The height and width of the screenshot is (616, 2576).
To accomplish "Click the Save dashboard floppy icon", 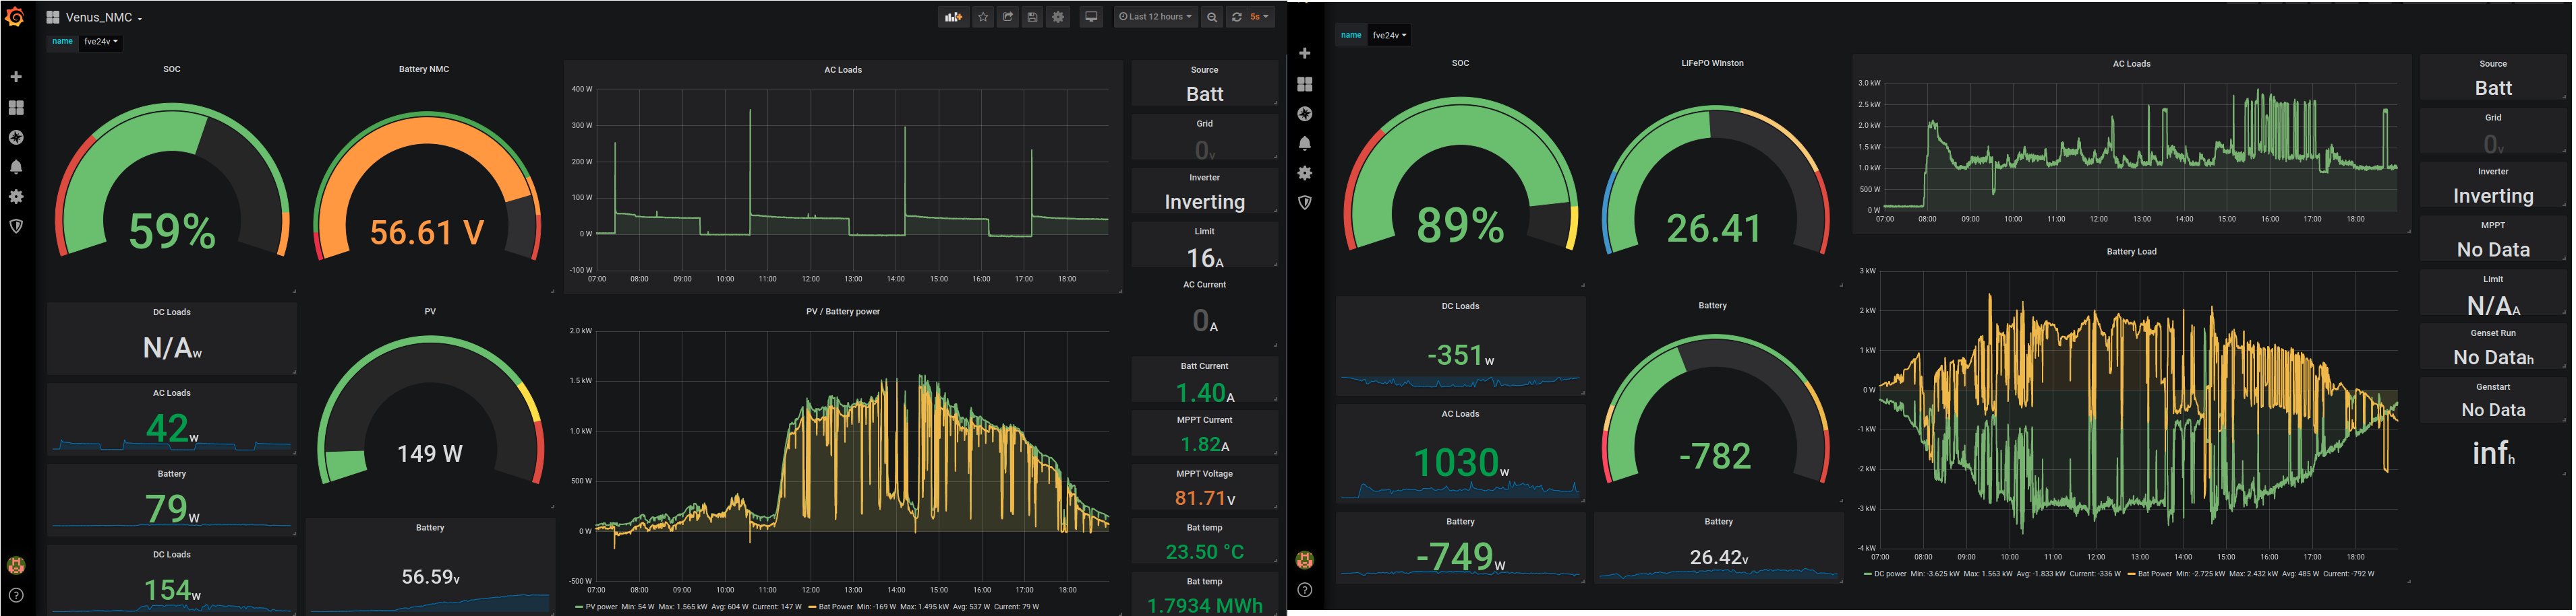I will 1033,17.
